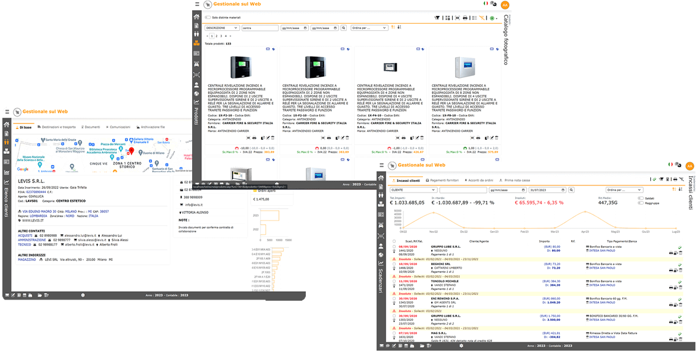Click VIA EDUINO MAORO 30 address link
Screen dimensions: 699x353
click(39, 212)
